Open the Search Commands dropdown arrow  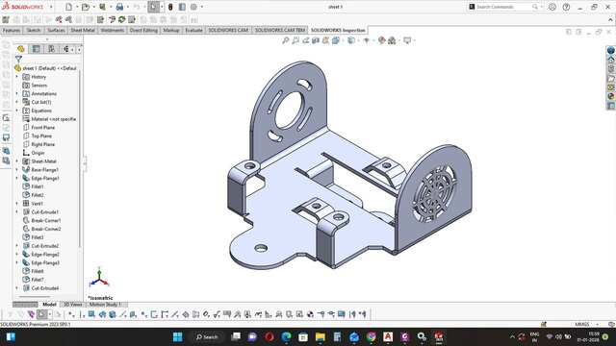[x=542, y=7]
